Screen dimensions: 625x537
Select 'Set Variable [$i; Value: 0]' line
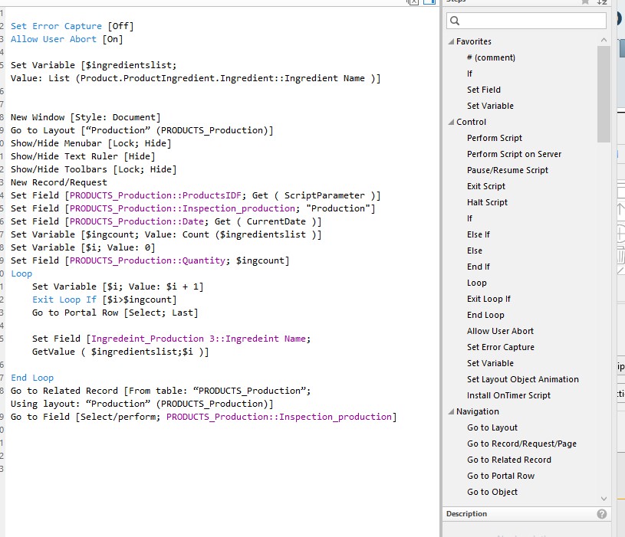pos(83,247)
